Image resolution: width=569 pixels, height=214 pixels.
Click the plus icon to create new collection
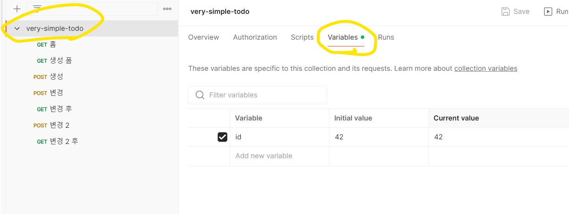17,9
